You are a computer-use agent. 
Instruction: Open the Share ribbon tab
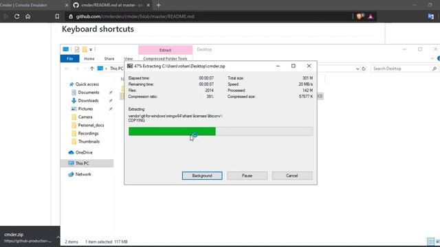[109, 58]
